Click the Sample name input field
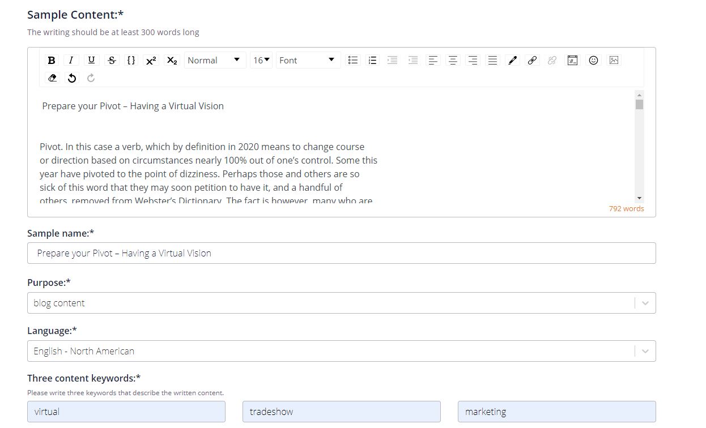 341,253
